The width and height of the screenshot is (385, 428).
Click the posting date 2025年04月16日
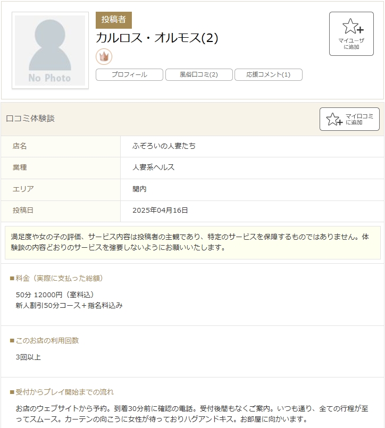pos(160,211)
